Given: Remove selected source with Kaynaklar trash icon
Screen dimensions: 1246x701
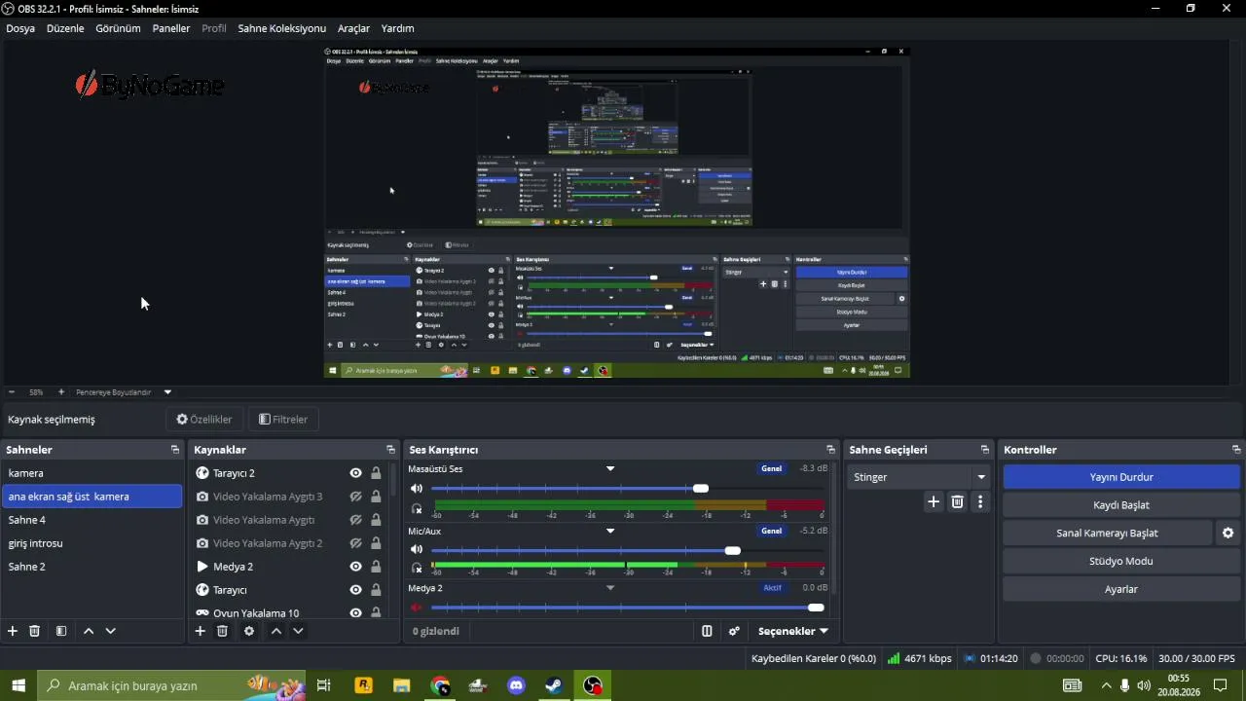Looking at the screenshot, I should pos(222,631).
